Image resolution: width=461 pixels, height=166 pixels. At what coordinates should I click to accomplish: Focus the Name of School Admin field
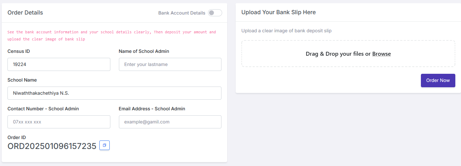coord(170,65)
